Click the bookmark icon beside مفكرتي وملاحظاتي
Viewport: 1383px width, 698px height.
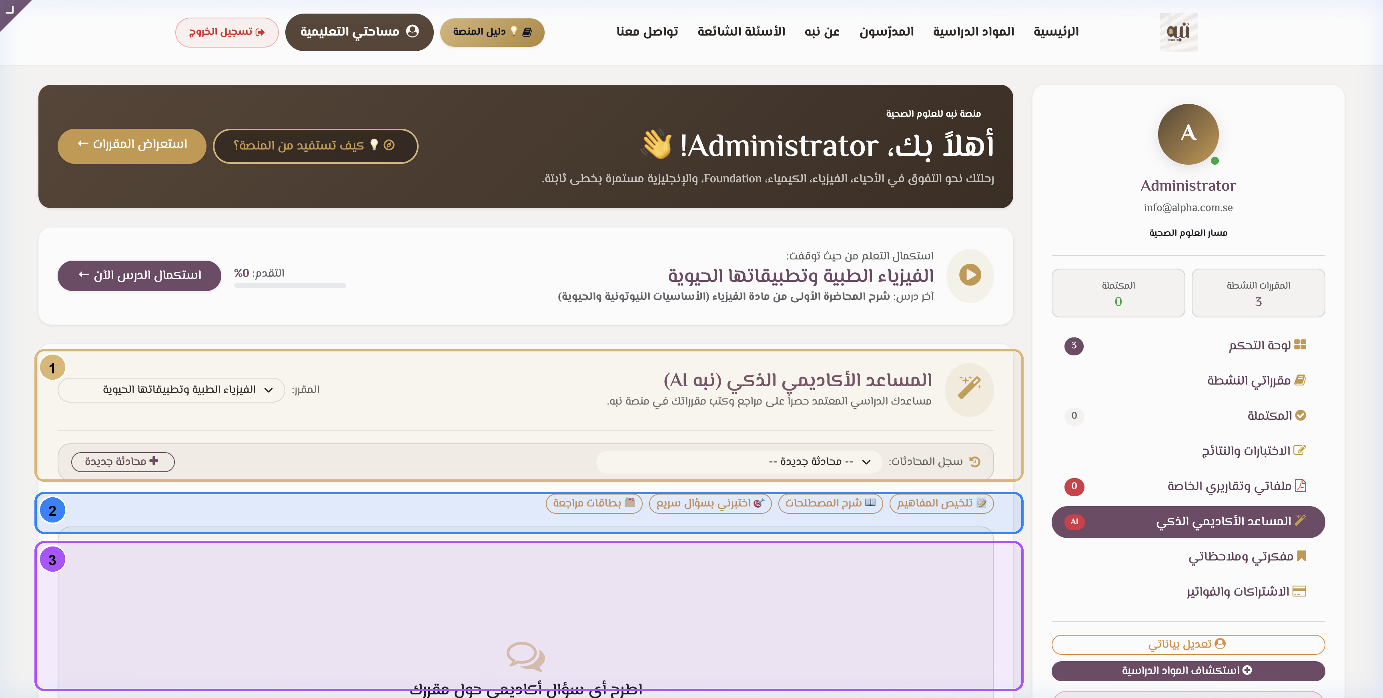pyautogui.click(x=1301, y=556)
